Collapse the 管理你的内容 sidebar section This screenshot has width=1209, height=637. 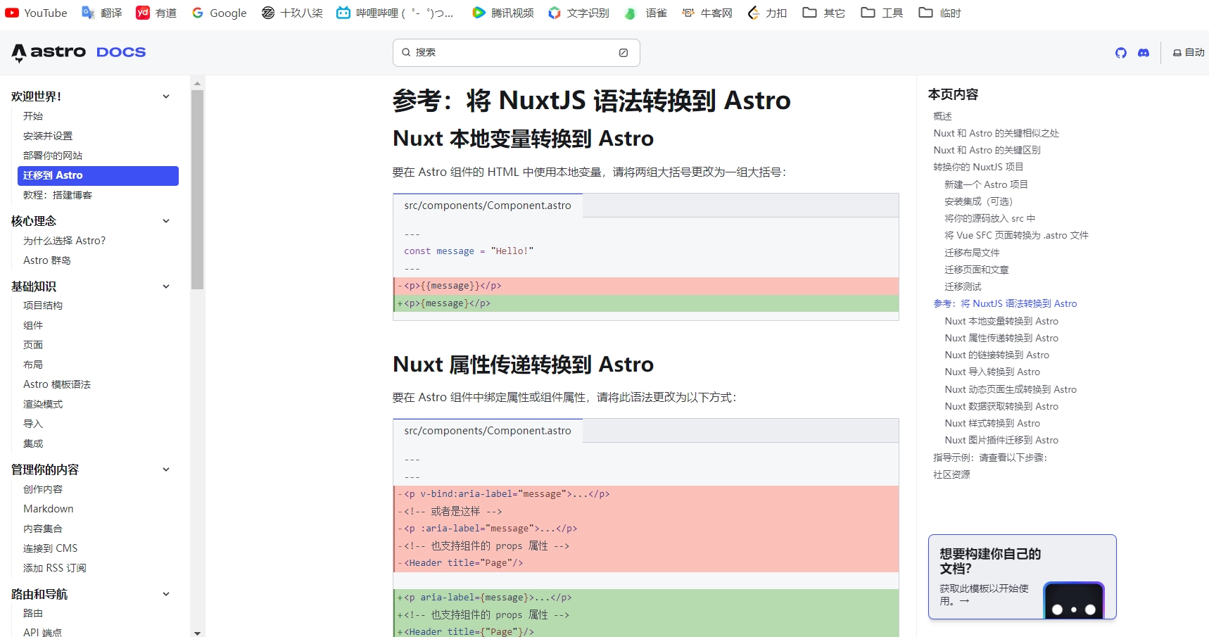(x=166, y=469)
